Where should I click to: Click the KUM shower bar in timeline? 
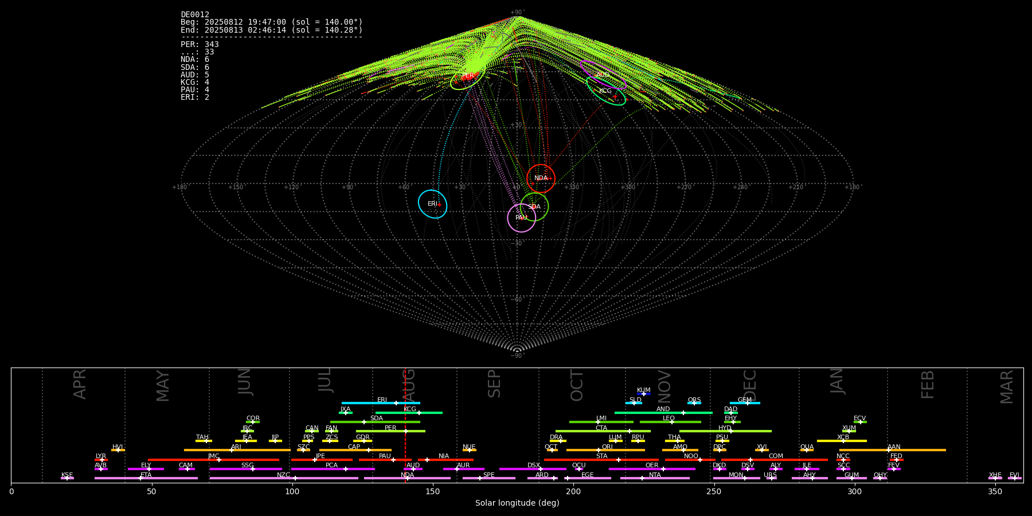point(644,394)
